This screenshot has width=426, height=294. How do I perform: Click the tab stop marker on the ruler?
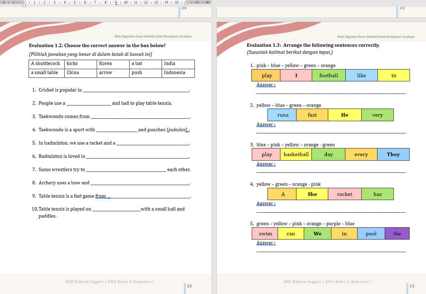pos(116,3)
